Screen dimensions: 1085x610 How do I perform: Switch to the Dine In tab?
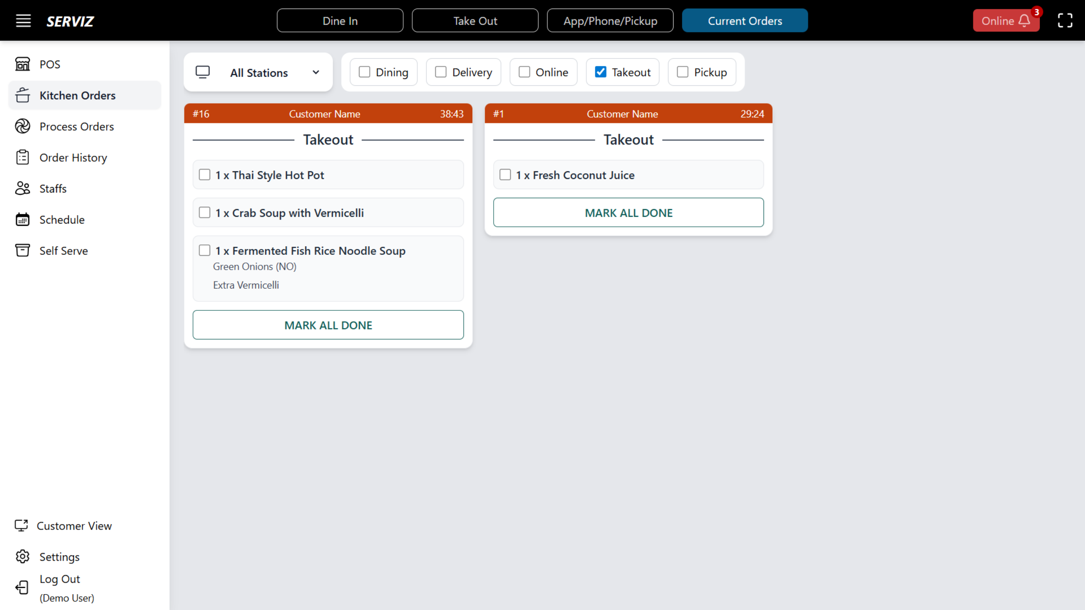pyautogui.click(x=340, y=21)
